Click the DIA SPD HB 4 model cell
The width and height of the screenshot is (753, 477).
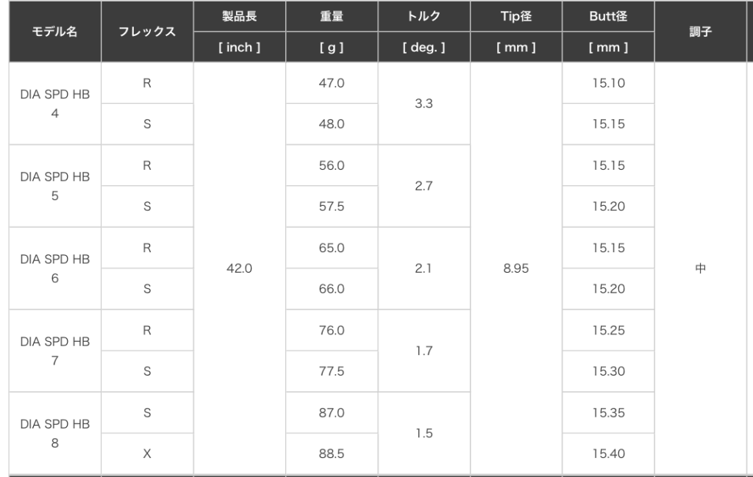point(54,104)
